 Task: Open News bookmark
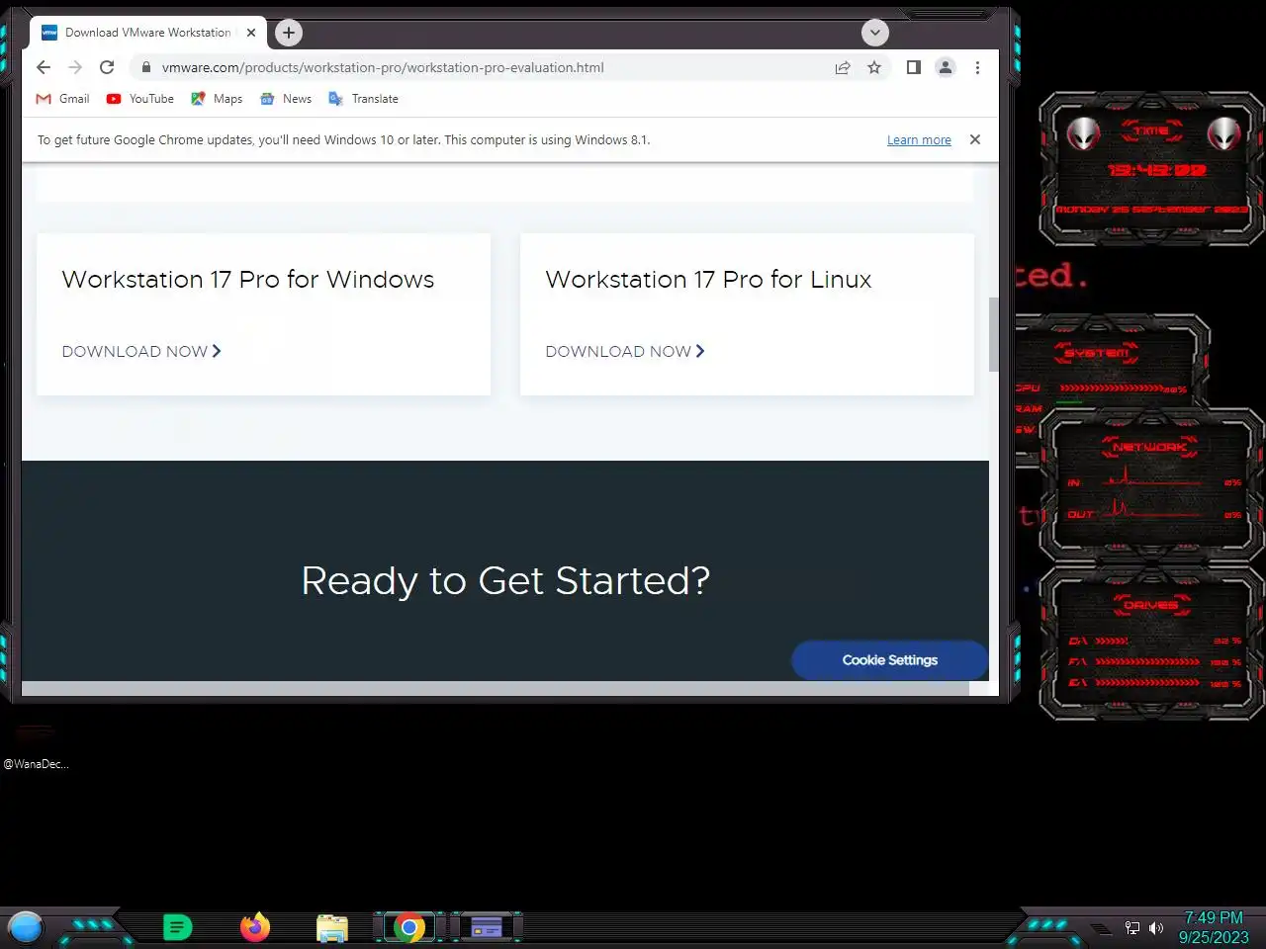[286, 99]
